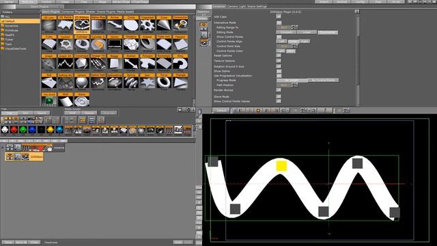Select the Eclipse geometry plugin
The width and height of the screenshot is (437, 246).
[147, 44]
